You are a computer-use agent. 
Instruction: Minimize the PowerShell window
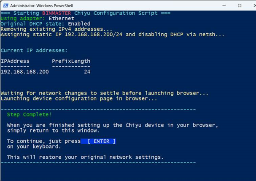[224, 5]
